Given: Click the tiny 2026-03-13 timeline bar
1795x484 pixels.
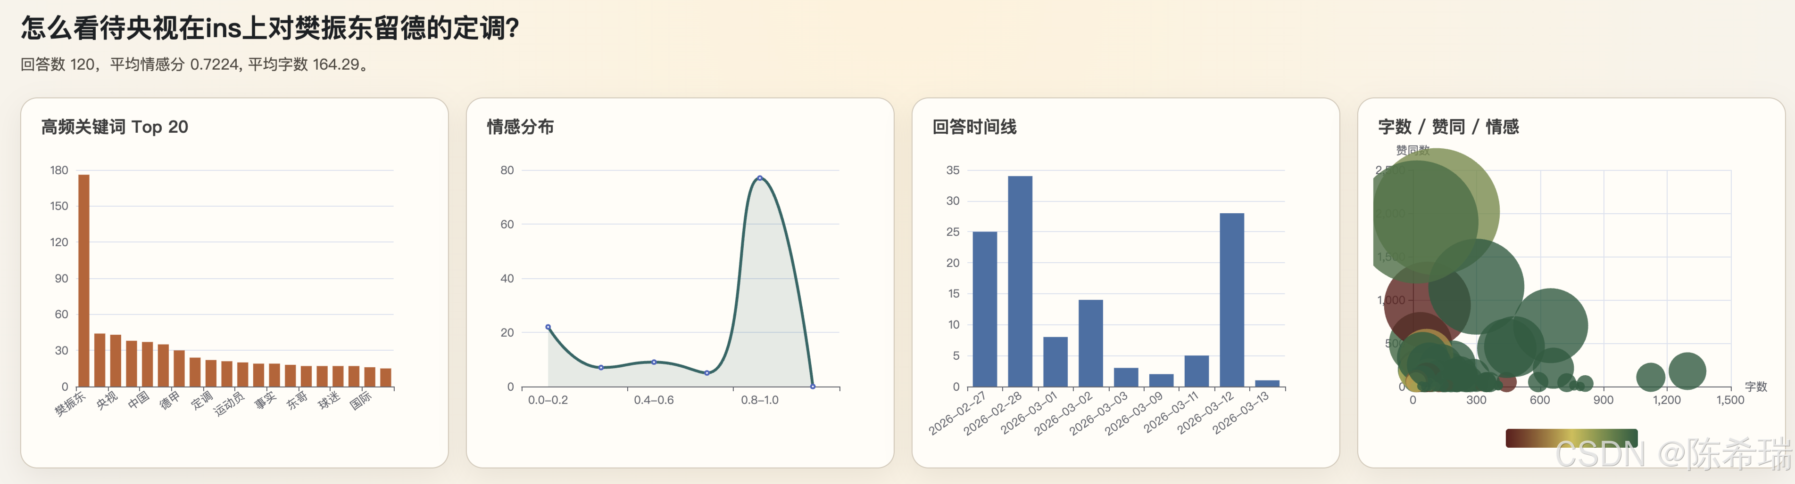Looking at the screenshot, I should pyautogui.click(x=1268, y=383).
